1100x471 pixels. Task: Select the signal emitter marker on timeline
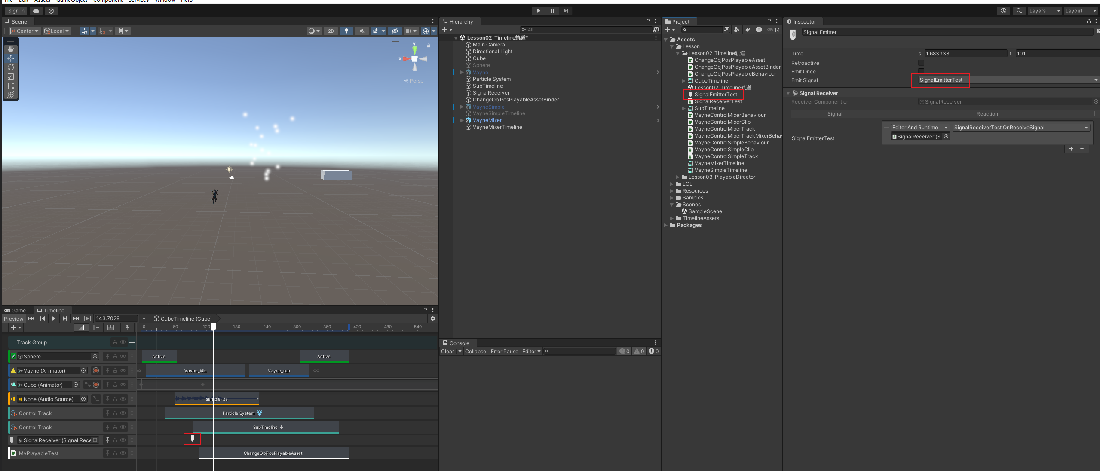click(192, 438)
